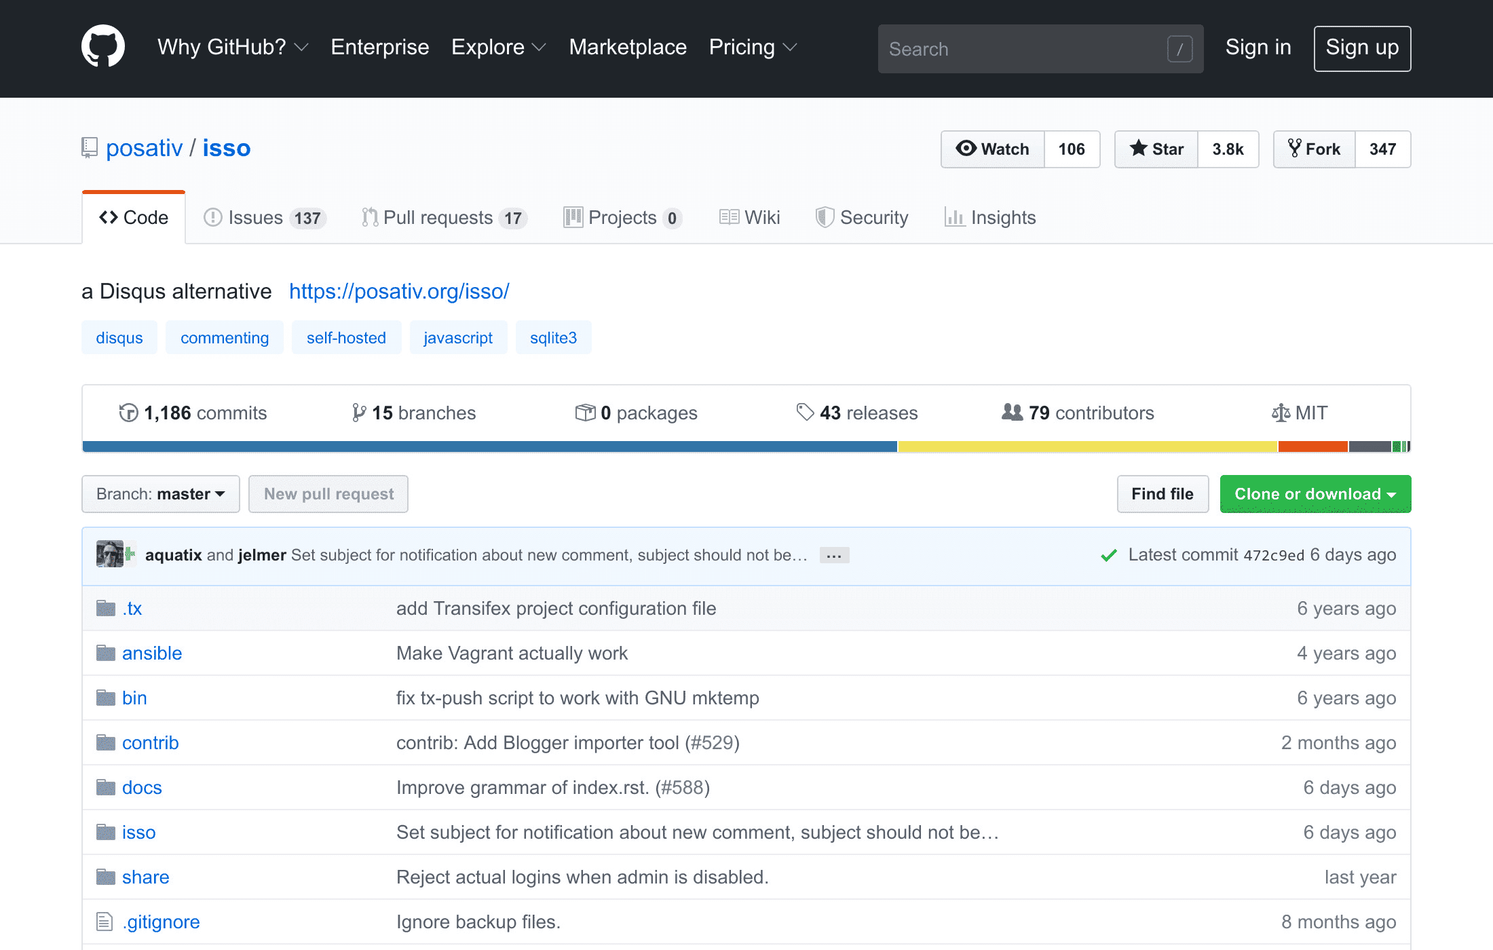
Task: Click the repository book icon beside posativ
Action: [x=90, y=148]
